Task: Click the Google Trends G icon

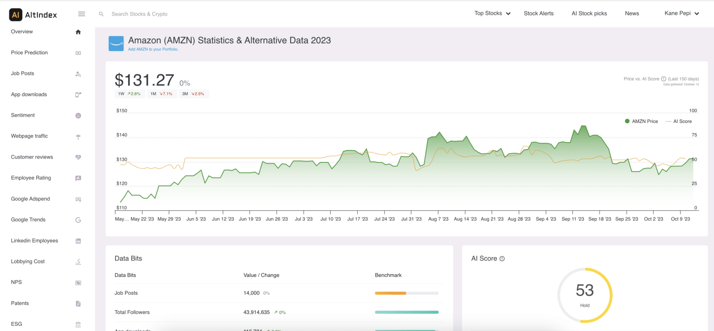Action: coord(78,220)
